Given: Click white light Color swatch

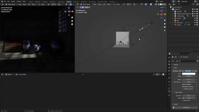Looking at the screenshot, I should 189,74.
